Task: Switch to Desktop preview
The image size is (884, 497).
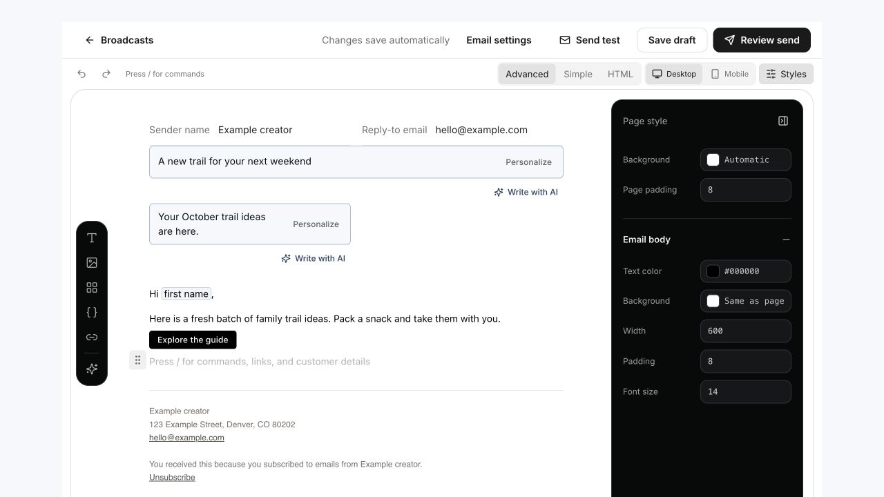Action: [674, 74]
